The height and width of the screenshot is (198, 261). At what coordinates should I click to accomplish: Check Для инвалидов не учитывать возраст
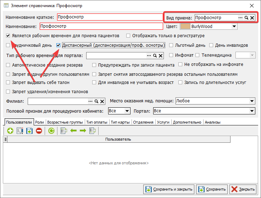(94, 83)
